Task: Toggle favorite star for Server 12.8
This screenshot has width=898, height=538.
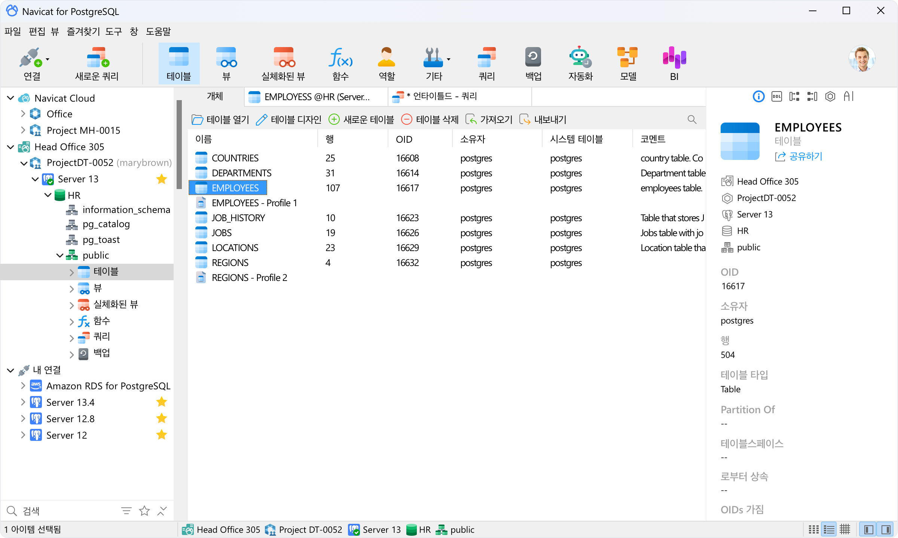Action: point(162,418)
